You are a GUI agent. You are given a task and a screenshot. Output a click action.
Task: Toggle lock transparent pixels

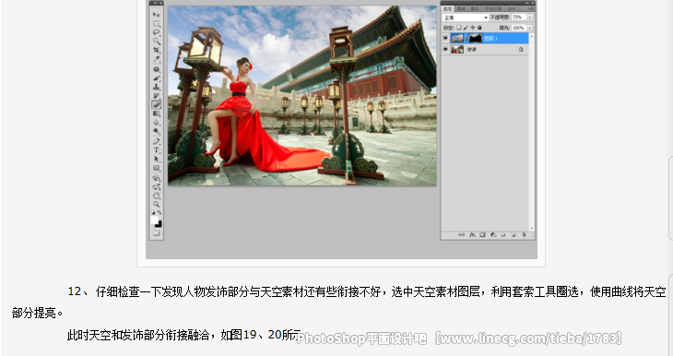[459, 28]
